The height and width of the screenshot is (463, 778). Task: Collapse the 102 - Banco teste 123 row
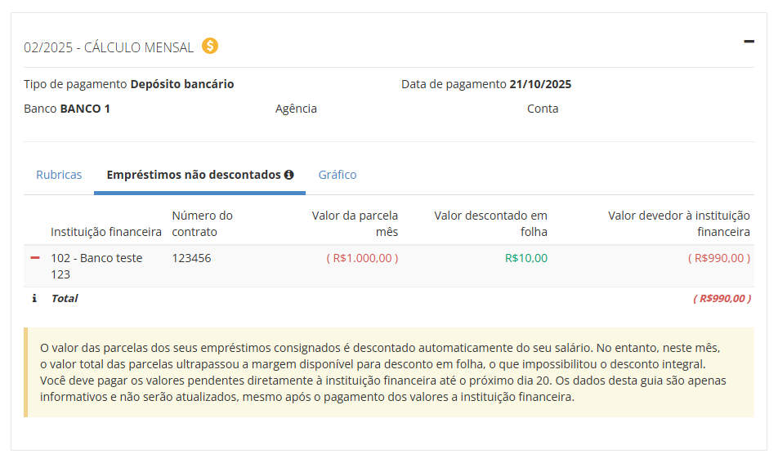[x=35, y=258]
